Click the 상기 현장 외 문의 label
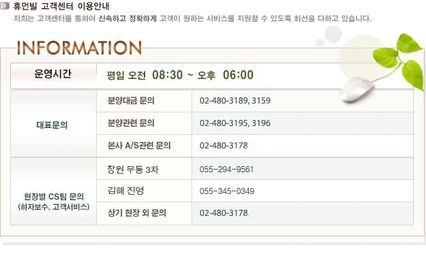The height and width of the screenshot is (254, 426). pyautogui.click(x=137, y=212)
